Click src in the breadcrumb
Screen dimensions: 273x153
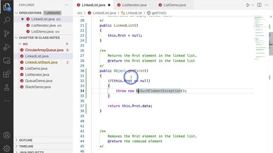click(x=80, y=13)
